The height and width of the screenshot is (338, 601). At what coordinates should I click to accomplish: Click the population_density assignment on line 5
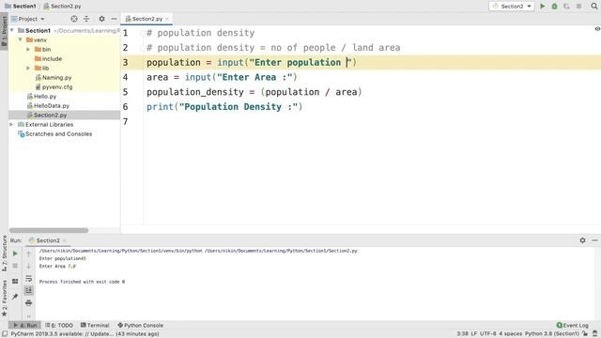pyautogui.click(x=254, y=92)
